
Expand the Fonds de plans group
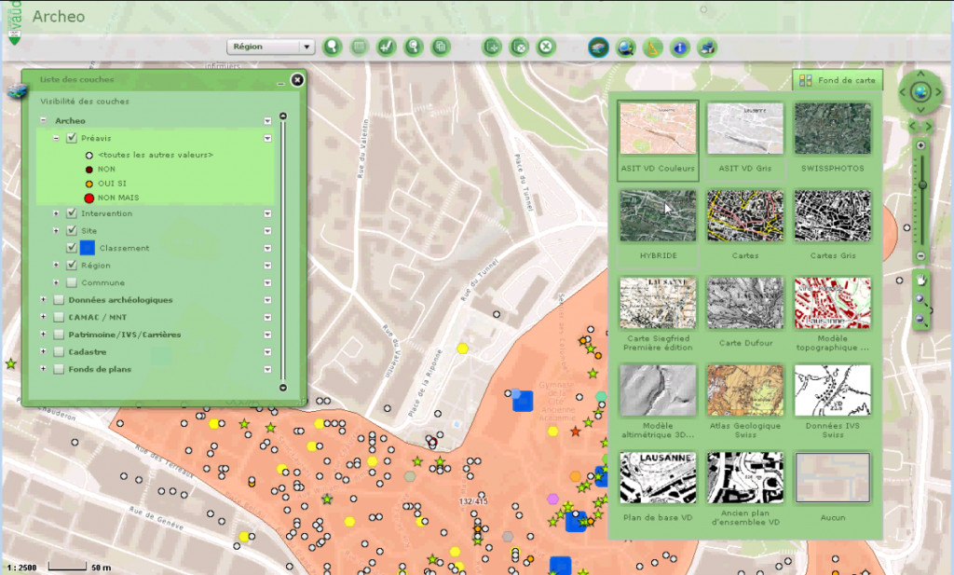(x=43, y=369)
